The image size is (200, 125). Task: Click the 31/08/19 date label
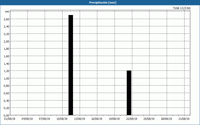point(184,119)
